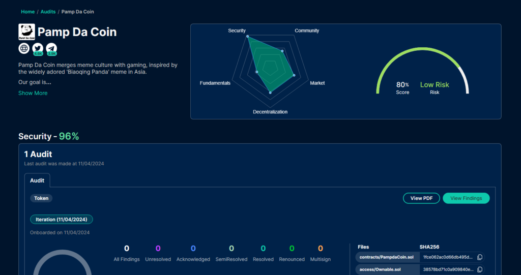Go to Home in breadcrumb
The height and width of the screenshot is (275, 521).
pos(27,12)
